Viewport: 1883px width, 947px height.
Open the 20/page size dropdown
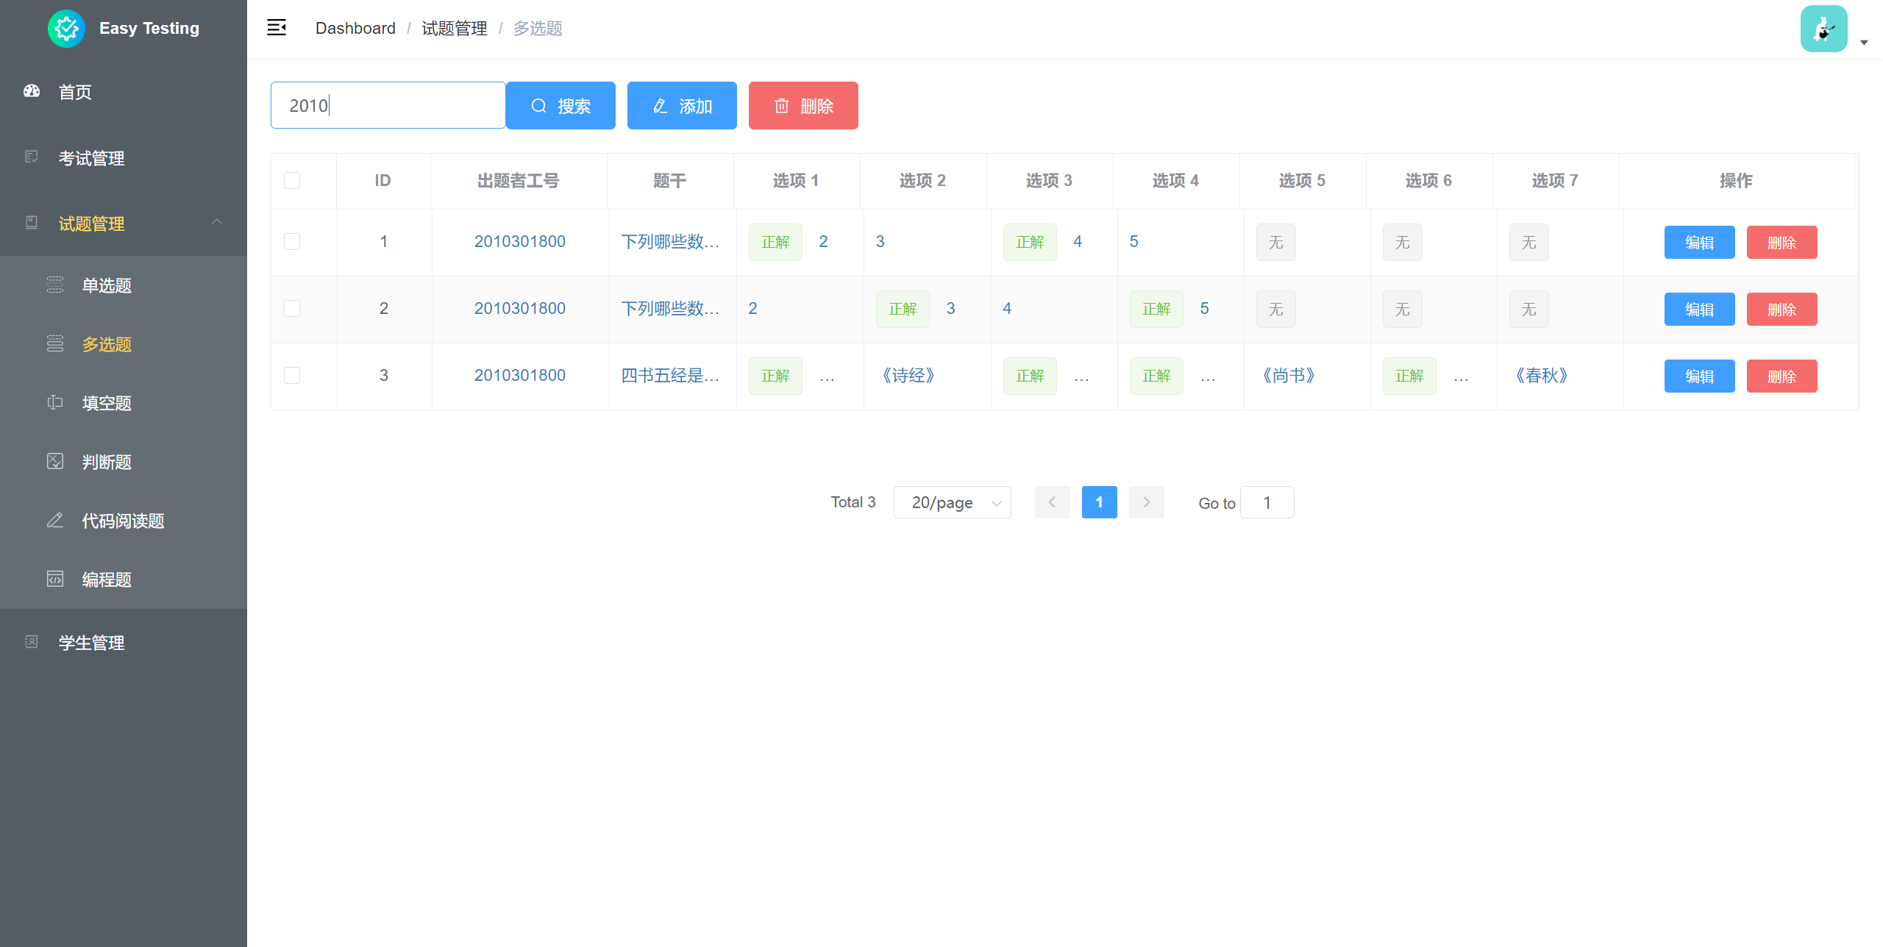tap(952, 502)
